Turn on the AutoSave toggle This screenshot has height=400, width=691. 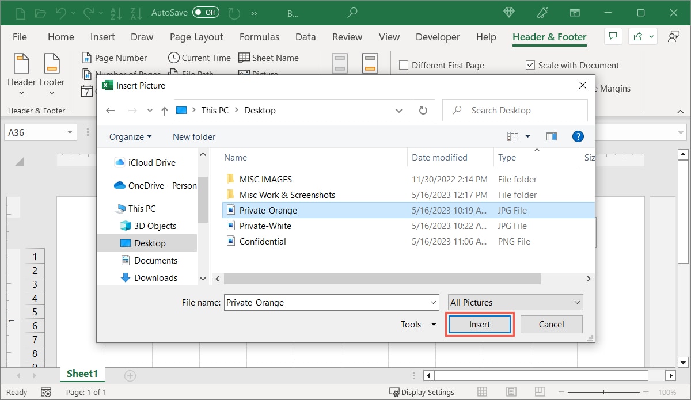coord(205,12)
